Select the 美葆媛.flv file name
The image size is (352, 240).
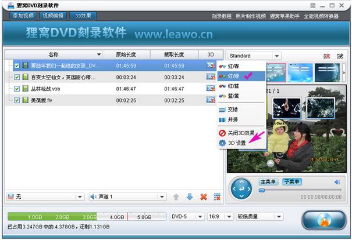[41, 100]
